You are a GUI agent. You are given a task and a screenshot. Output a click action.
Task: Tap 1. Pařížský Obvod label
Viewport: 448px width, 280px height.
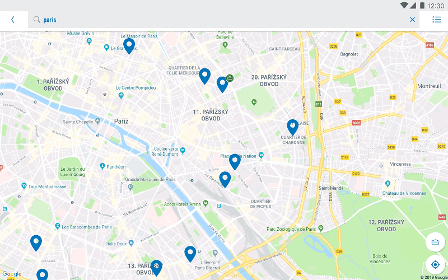53,85
